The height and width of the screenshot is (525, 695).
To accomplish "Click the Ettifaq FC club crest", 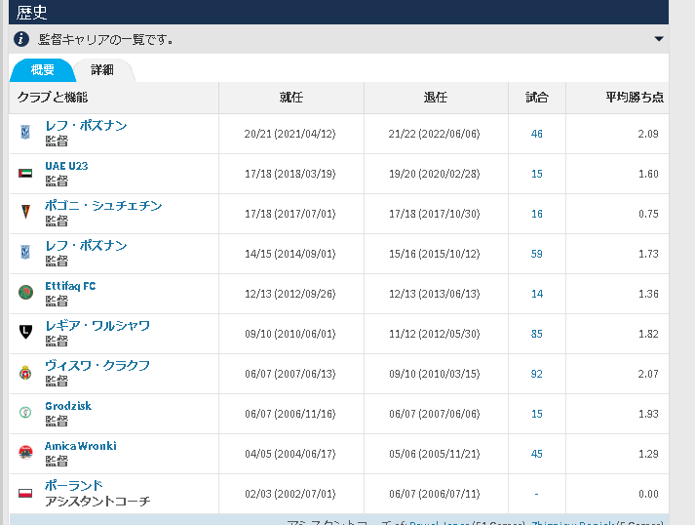I will coord(25,293).
